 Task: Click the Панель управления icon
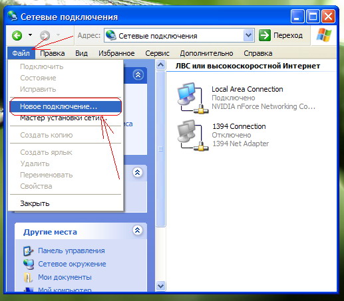coord(29,251)
